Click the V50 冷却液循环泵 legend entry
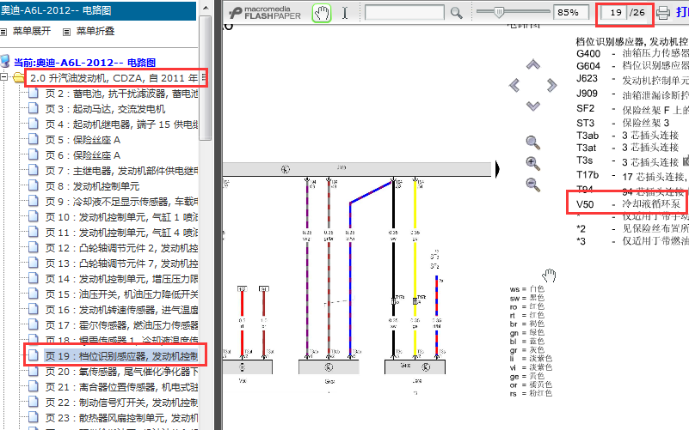689x430 pixels. tap(629, 203)
